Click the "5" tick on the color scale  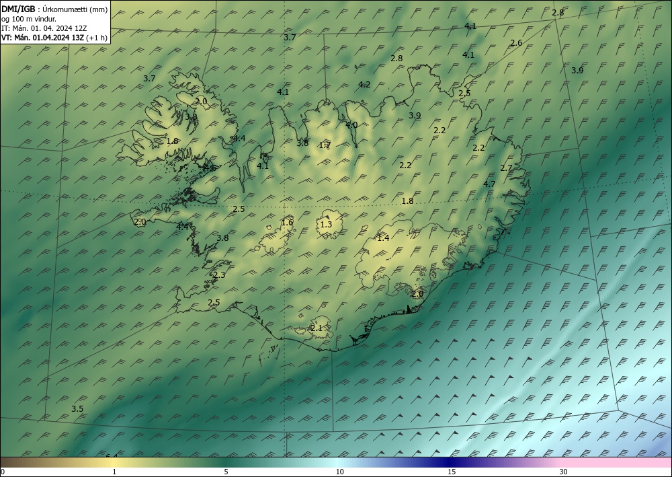click(x=226, y=472)
